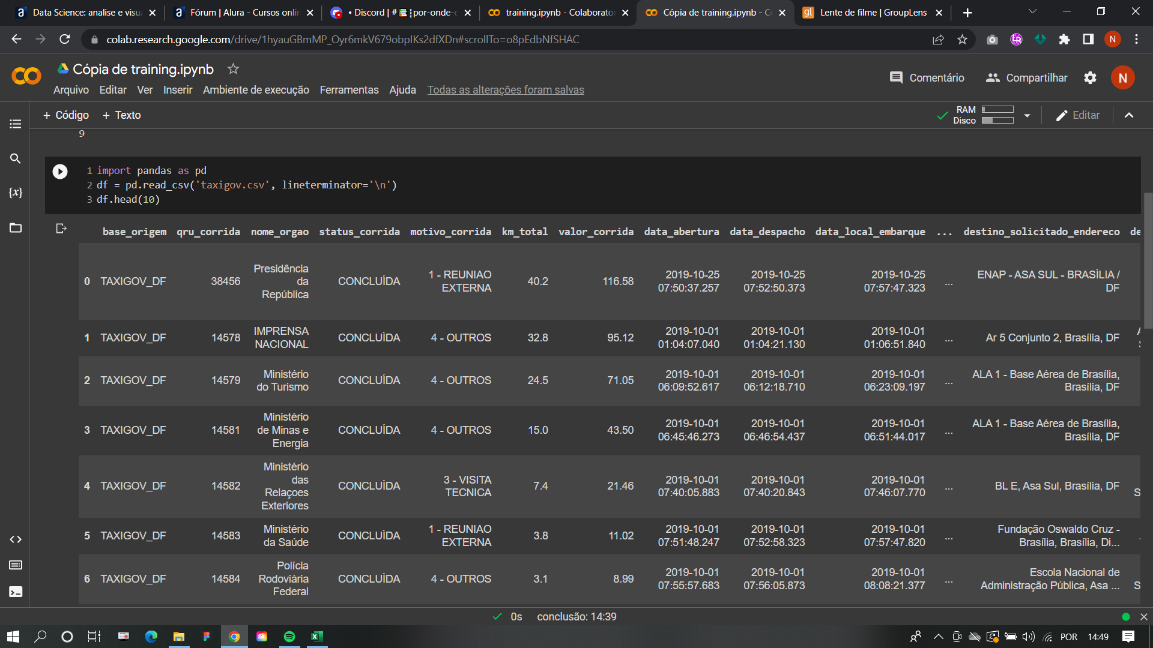Open the terminal icon in sidebar

pos(16,592)
